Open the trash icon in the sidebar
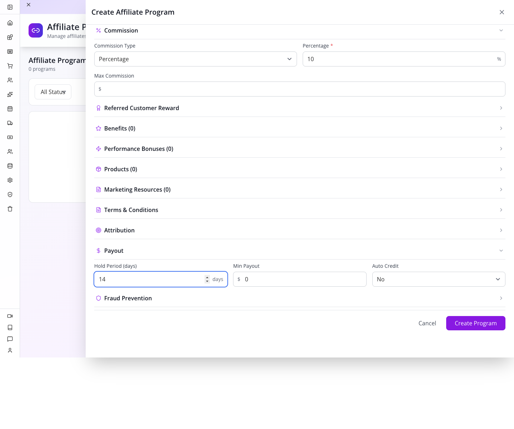514x429 pixels. [x=10, y=209]
